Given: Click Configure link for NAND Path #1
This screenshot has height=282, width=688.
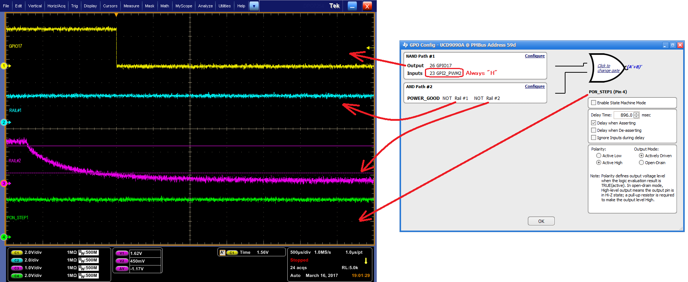Looking at the screenshot, I should coord(535,56).
